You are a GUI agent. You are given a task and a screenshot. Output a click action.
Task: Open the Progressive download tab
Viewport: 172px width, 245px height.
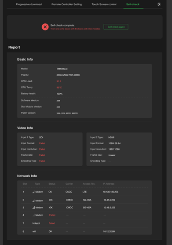click(29, 4)
